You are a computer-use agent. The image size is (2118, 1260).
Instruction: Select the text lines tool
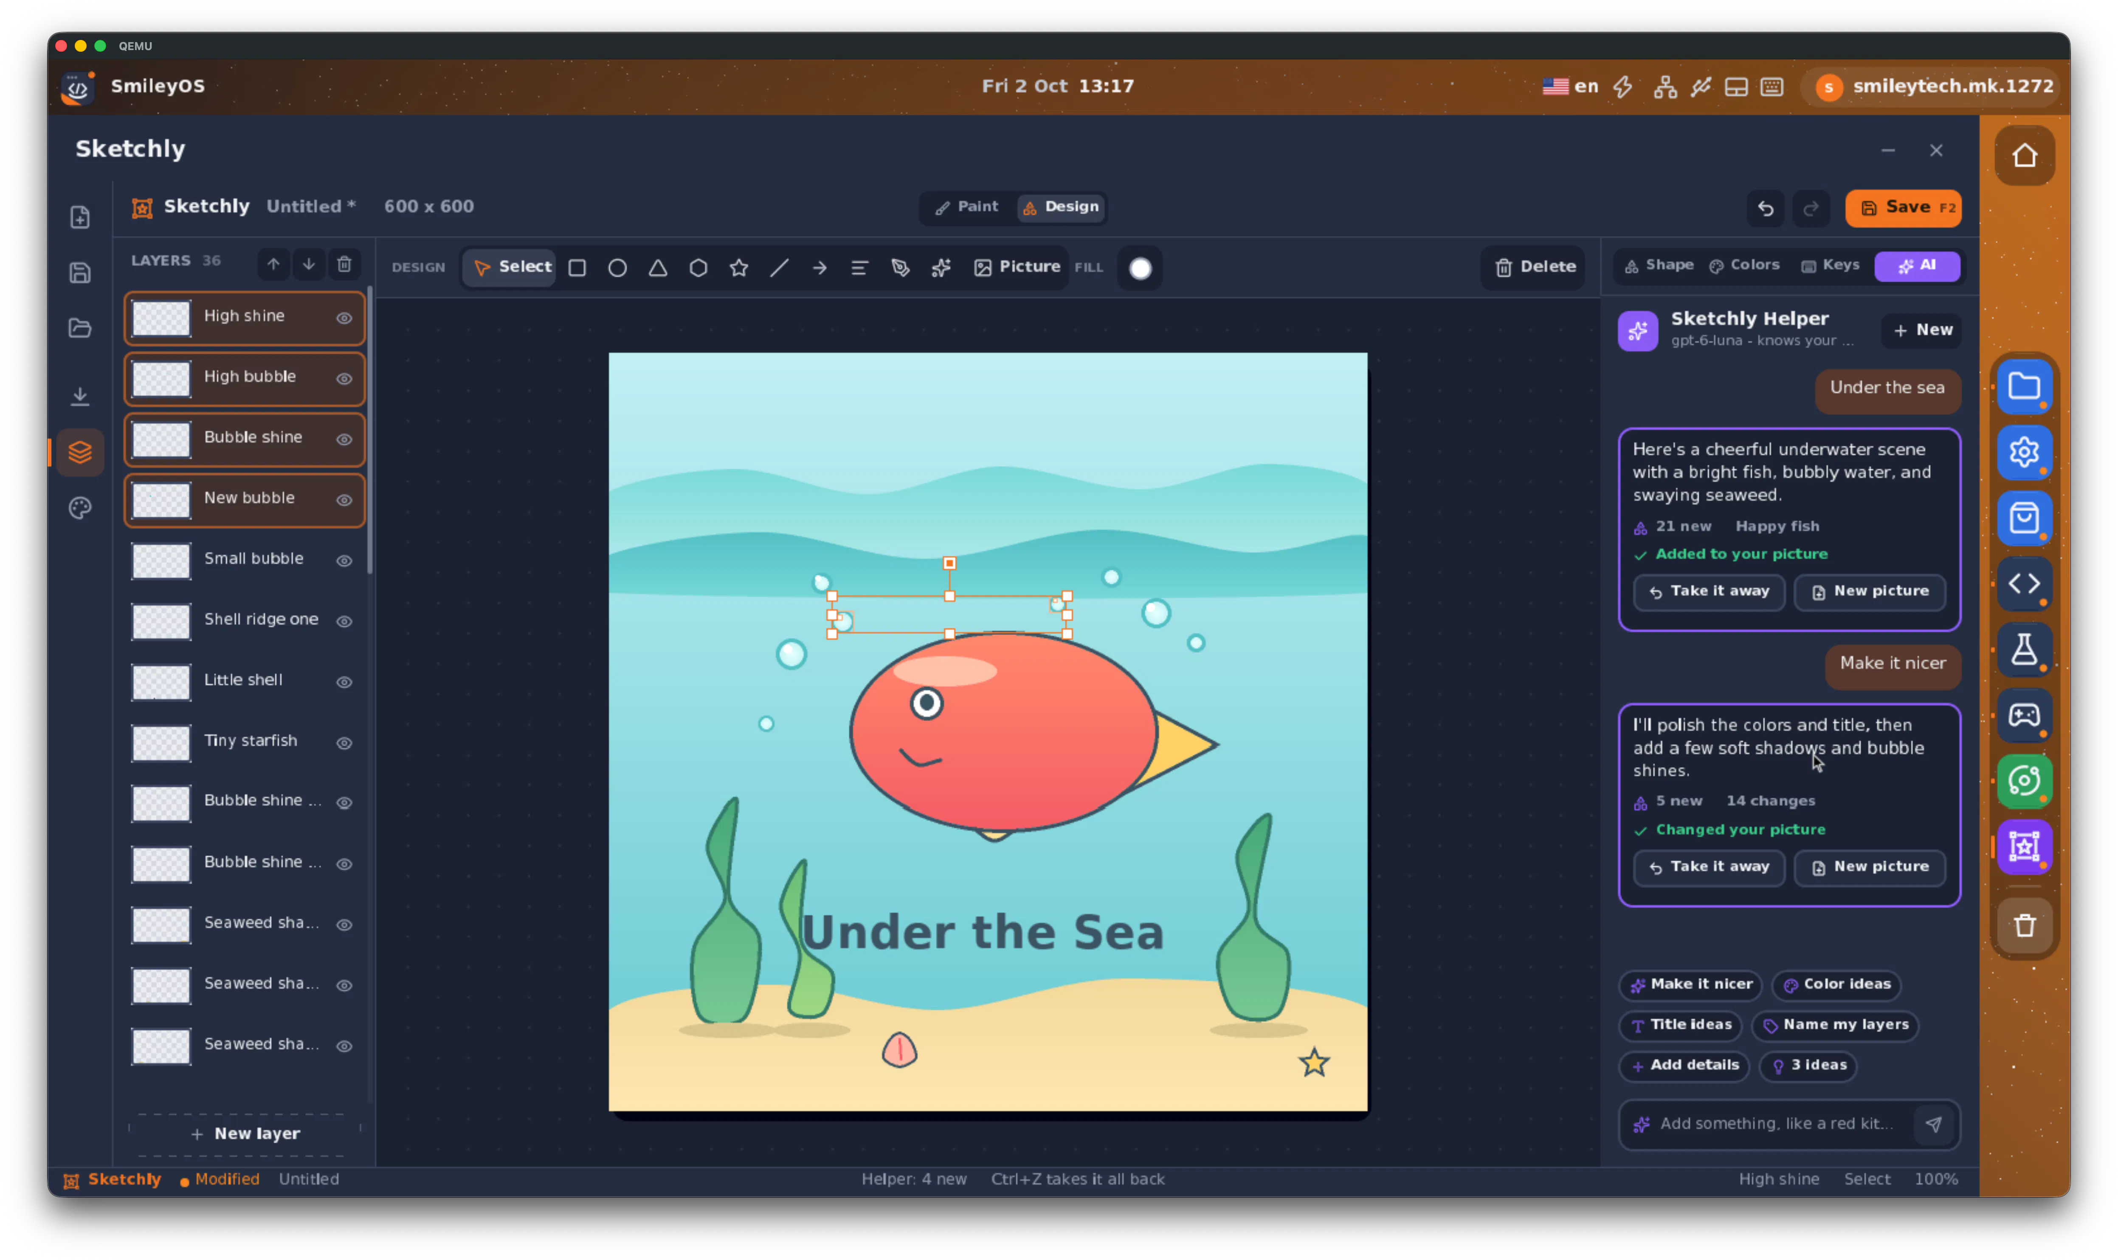pos(859,267)
